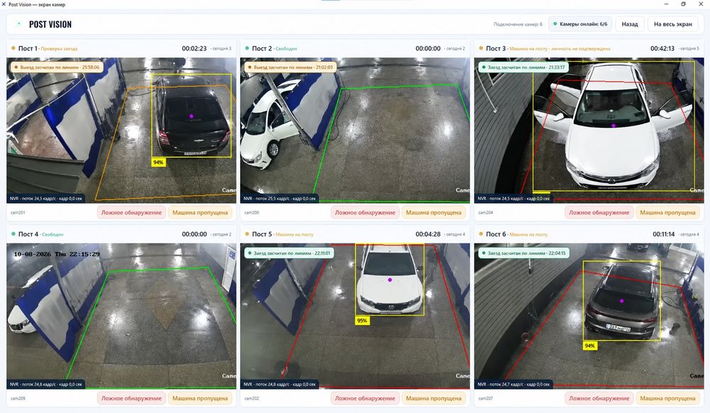Mark Пост 1 as Машина пропущена
This screenshot has height=413, width=710.
[x=200, y=213]
